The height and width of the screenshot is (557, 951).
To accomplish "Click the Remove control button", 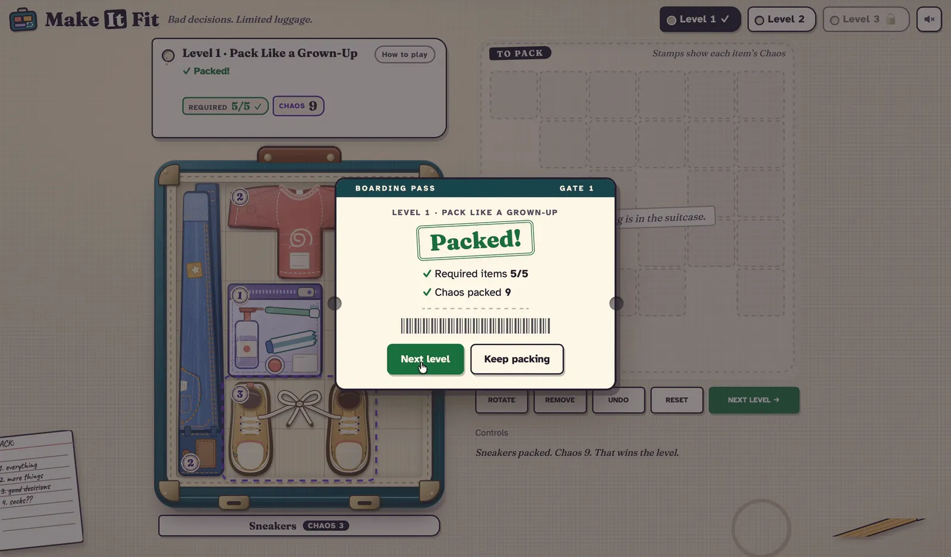I will tap(560, 400).
